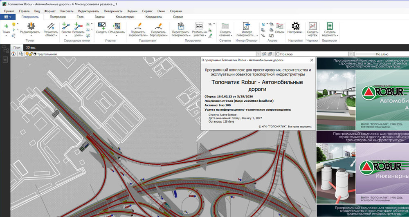Open the Рисовать menu
This screenshot has height=217, width=409.
pos(67,11)
